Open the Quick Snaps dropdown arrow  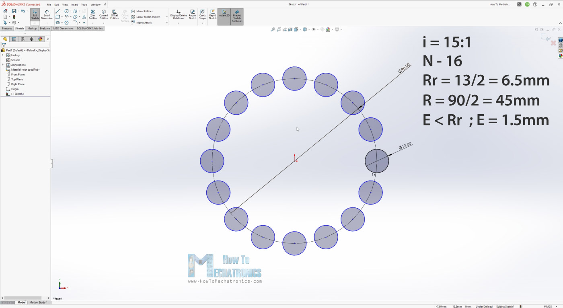click(202, 23)
